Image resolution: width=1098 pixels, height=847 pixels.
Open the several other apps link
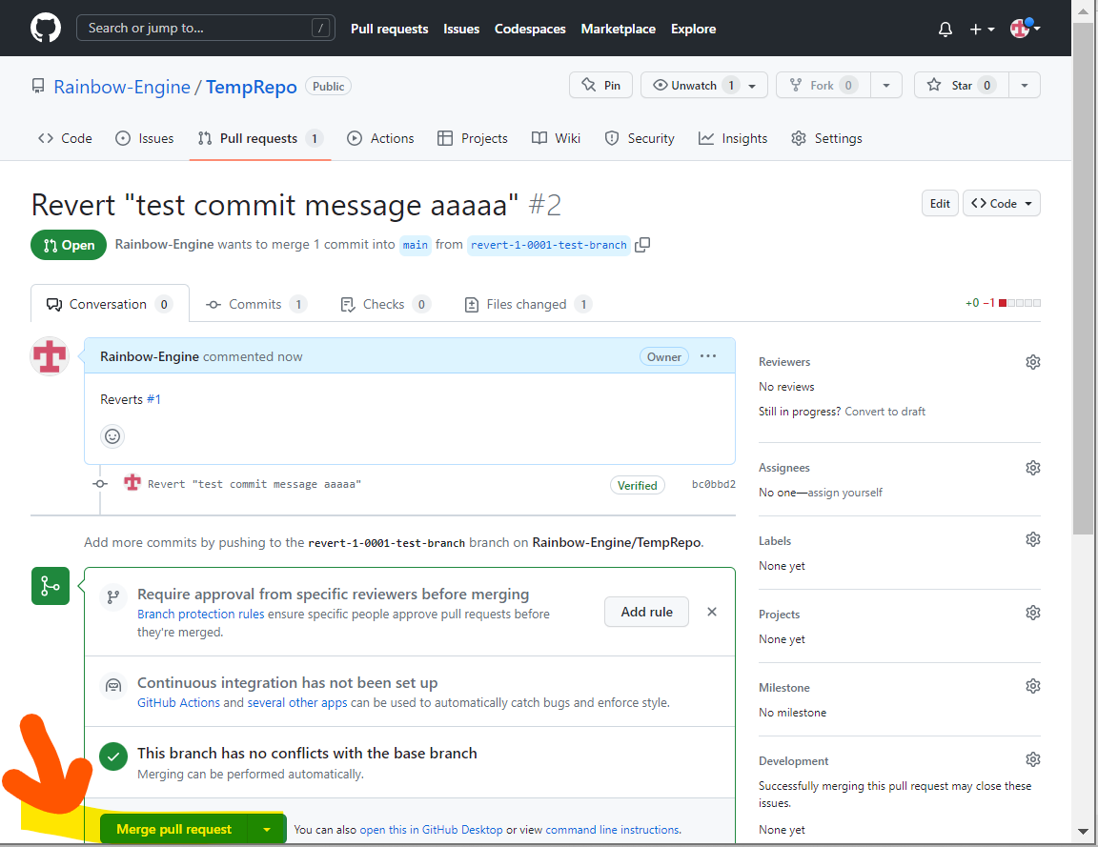[297, 703]
